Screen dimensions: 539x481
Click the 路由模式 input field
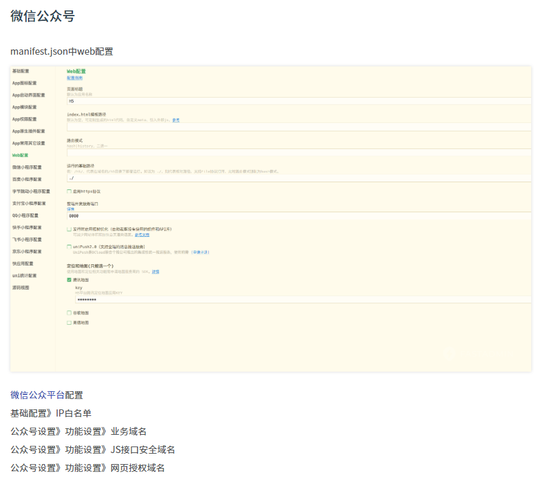pyautogui.click(x=299, y=152)
